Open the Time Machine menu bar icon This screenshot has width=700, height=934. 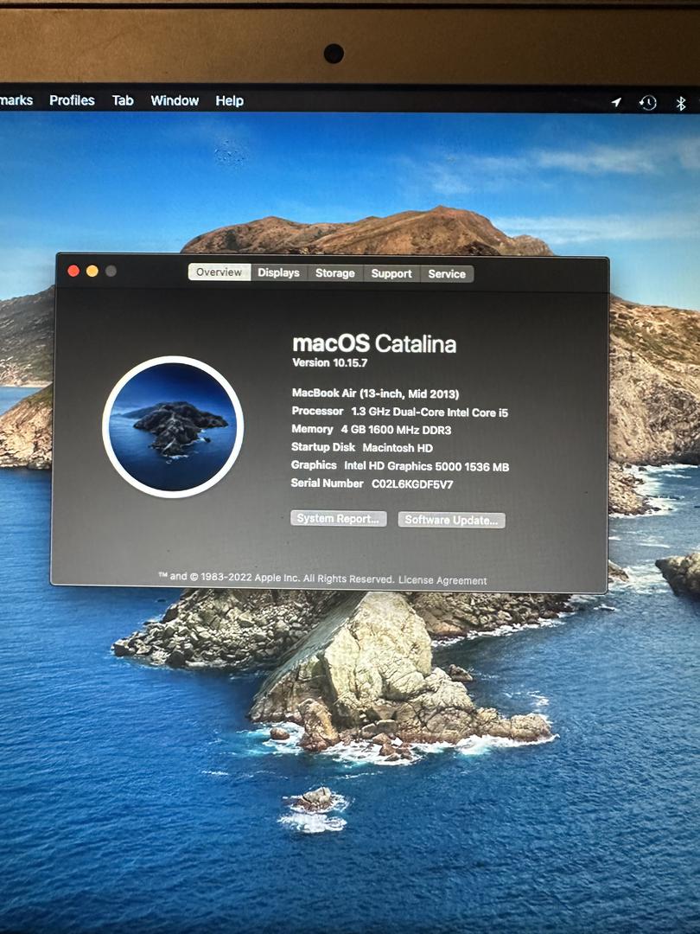tap(647, 103)
